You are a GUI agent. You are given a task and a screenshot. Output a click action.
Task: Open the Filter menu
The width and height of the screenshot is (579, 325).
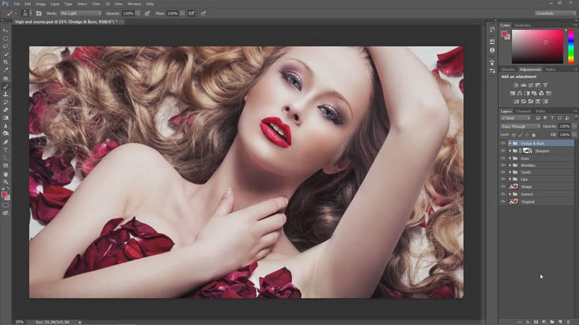pos(96,4)
